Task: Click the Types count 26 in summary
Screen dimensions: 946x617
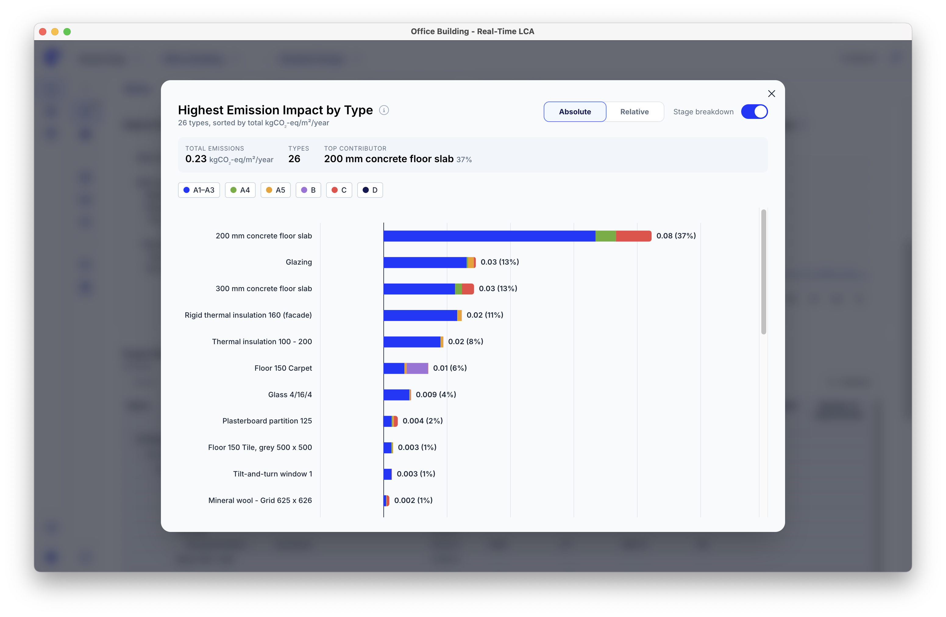Action: [294, 159]
